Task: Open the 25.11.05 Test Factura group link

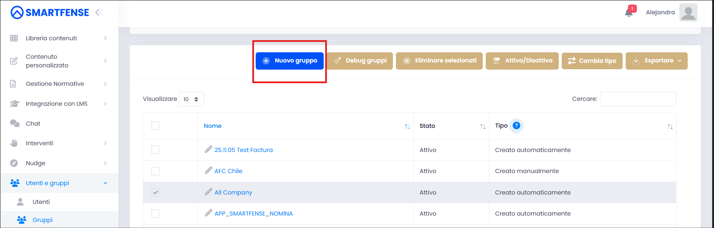Action: pos(244,150)
